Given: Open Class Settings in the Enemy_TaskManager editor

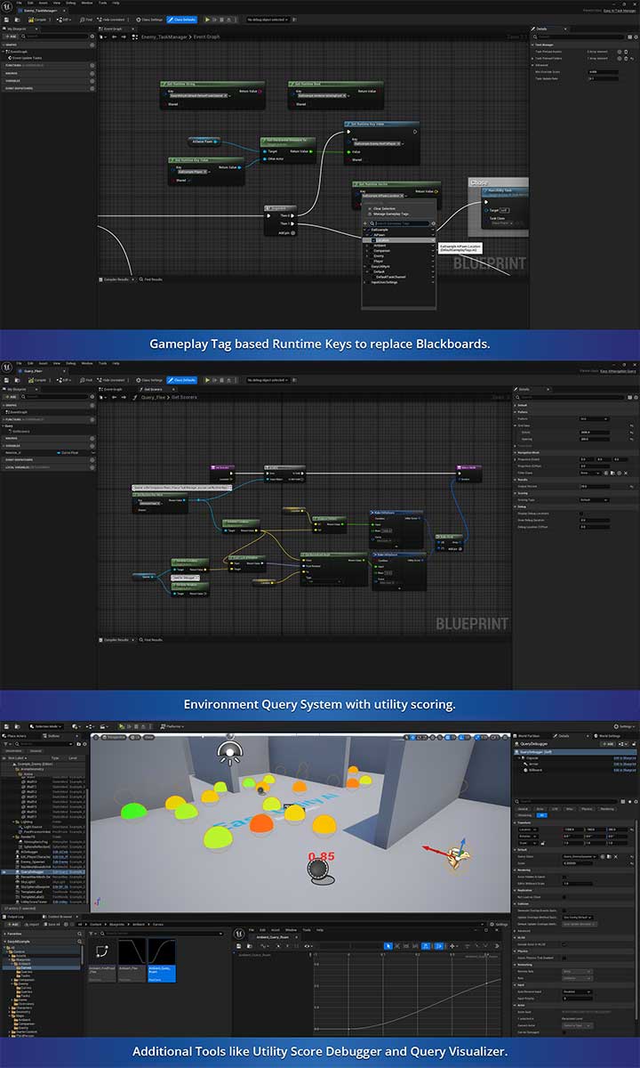Looking at the screenshot, I should [149, 19].
